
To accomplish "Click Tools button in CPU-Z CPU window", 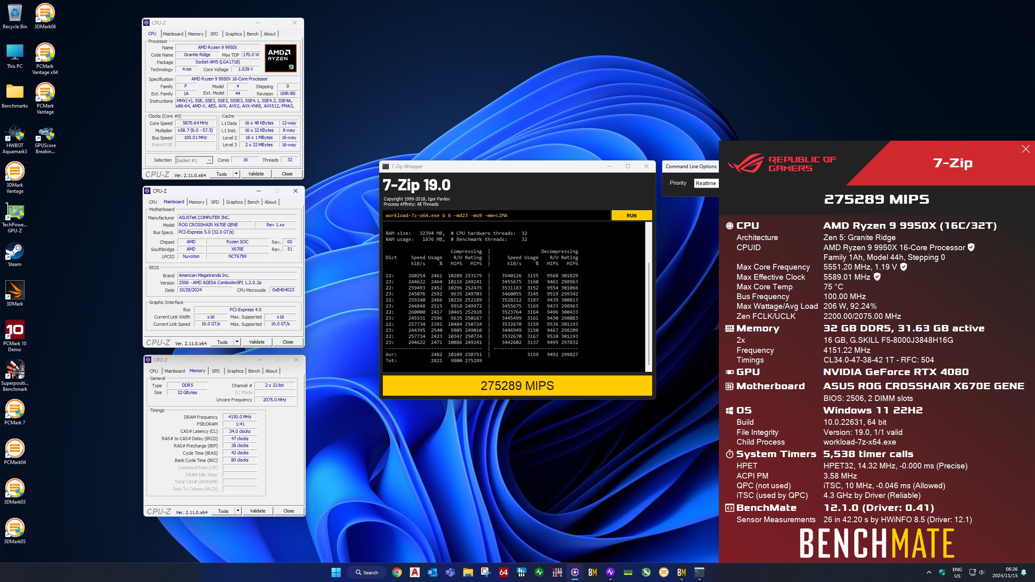I will pos(222,174).
